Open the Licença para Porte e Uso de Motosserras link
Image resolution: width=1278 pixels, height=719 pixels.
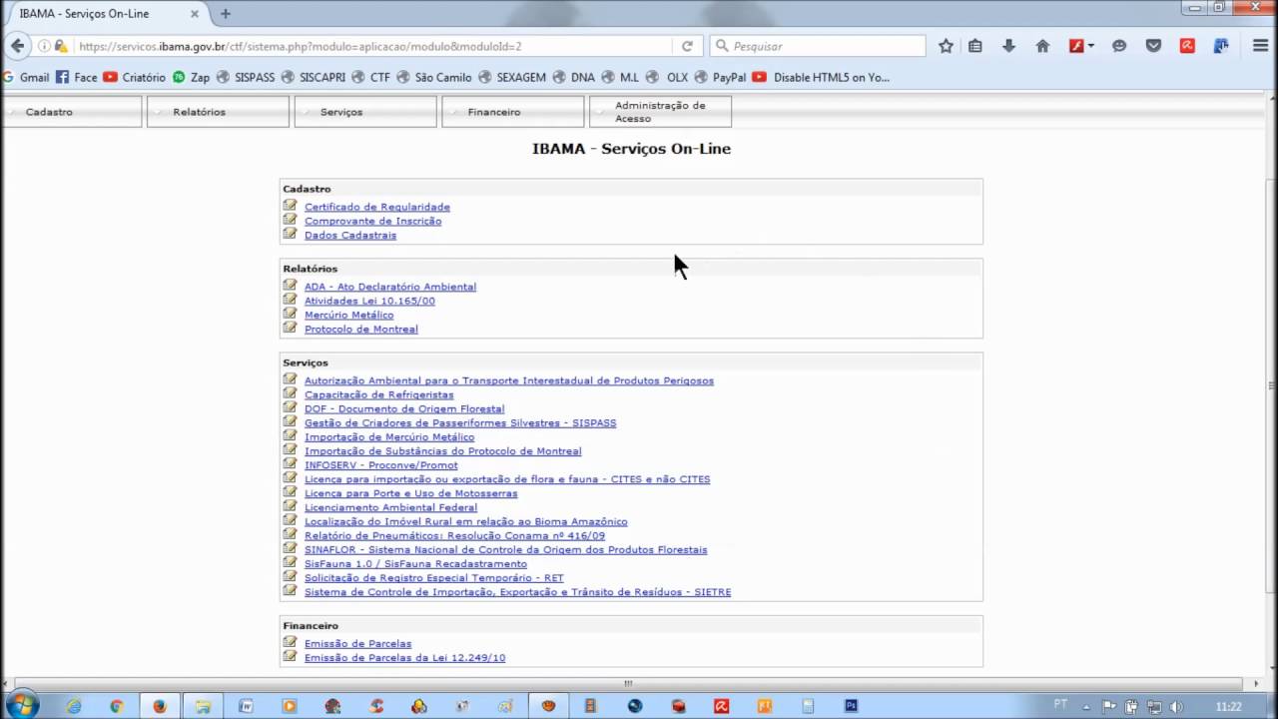pos(411,493)
